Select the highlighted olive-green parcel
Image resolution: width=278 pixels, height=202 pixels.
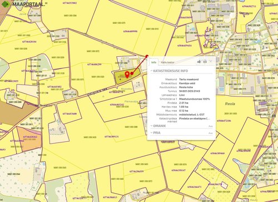point(126,77)
